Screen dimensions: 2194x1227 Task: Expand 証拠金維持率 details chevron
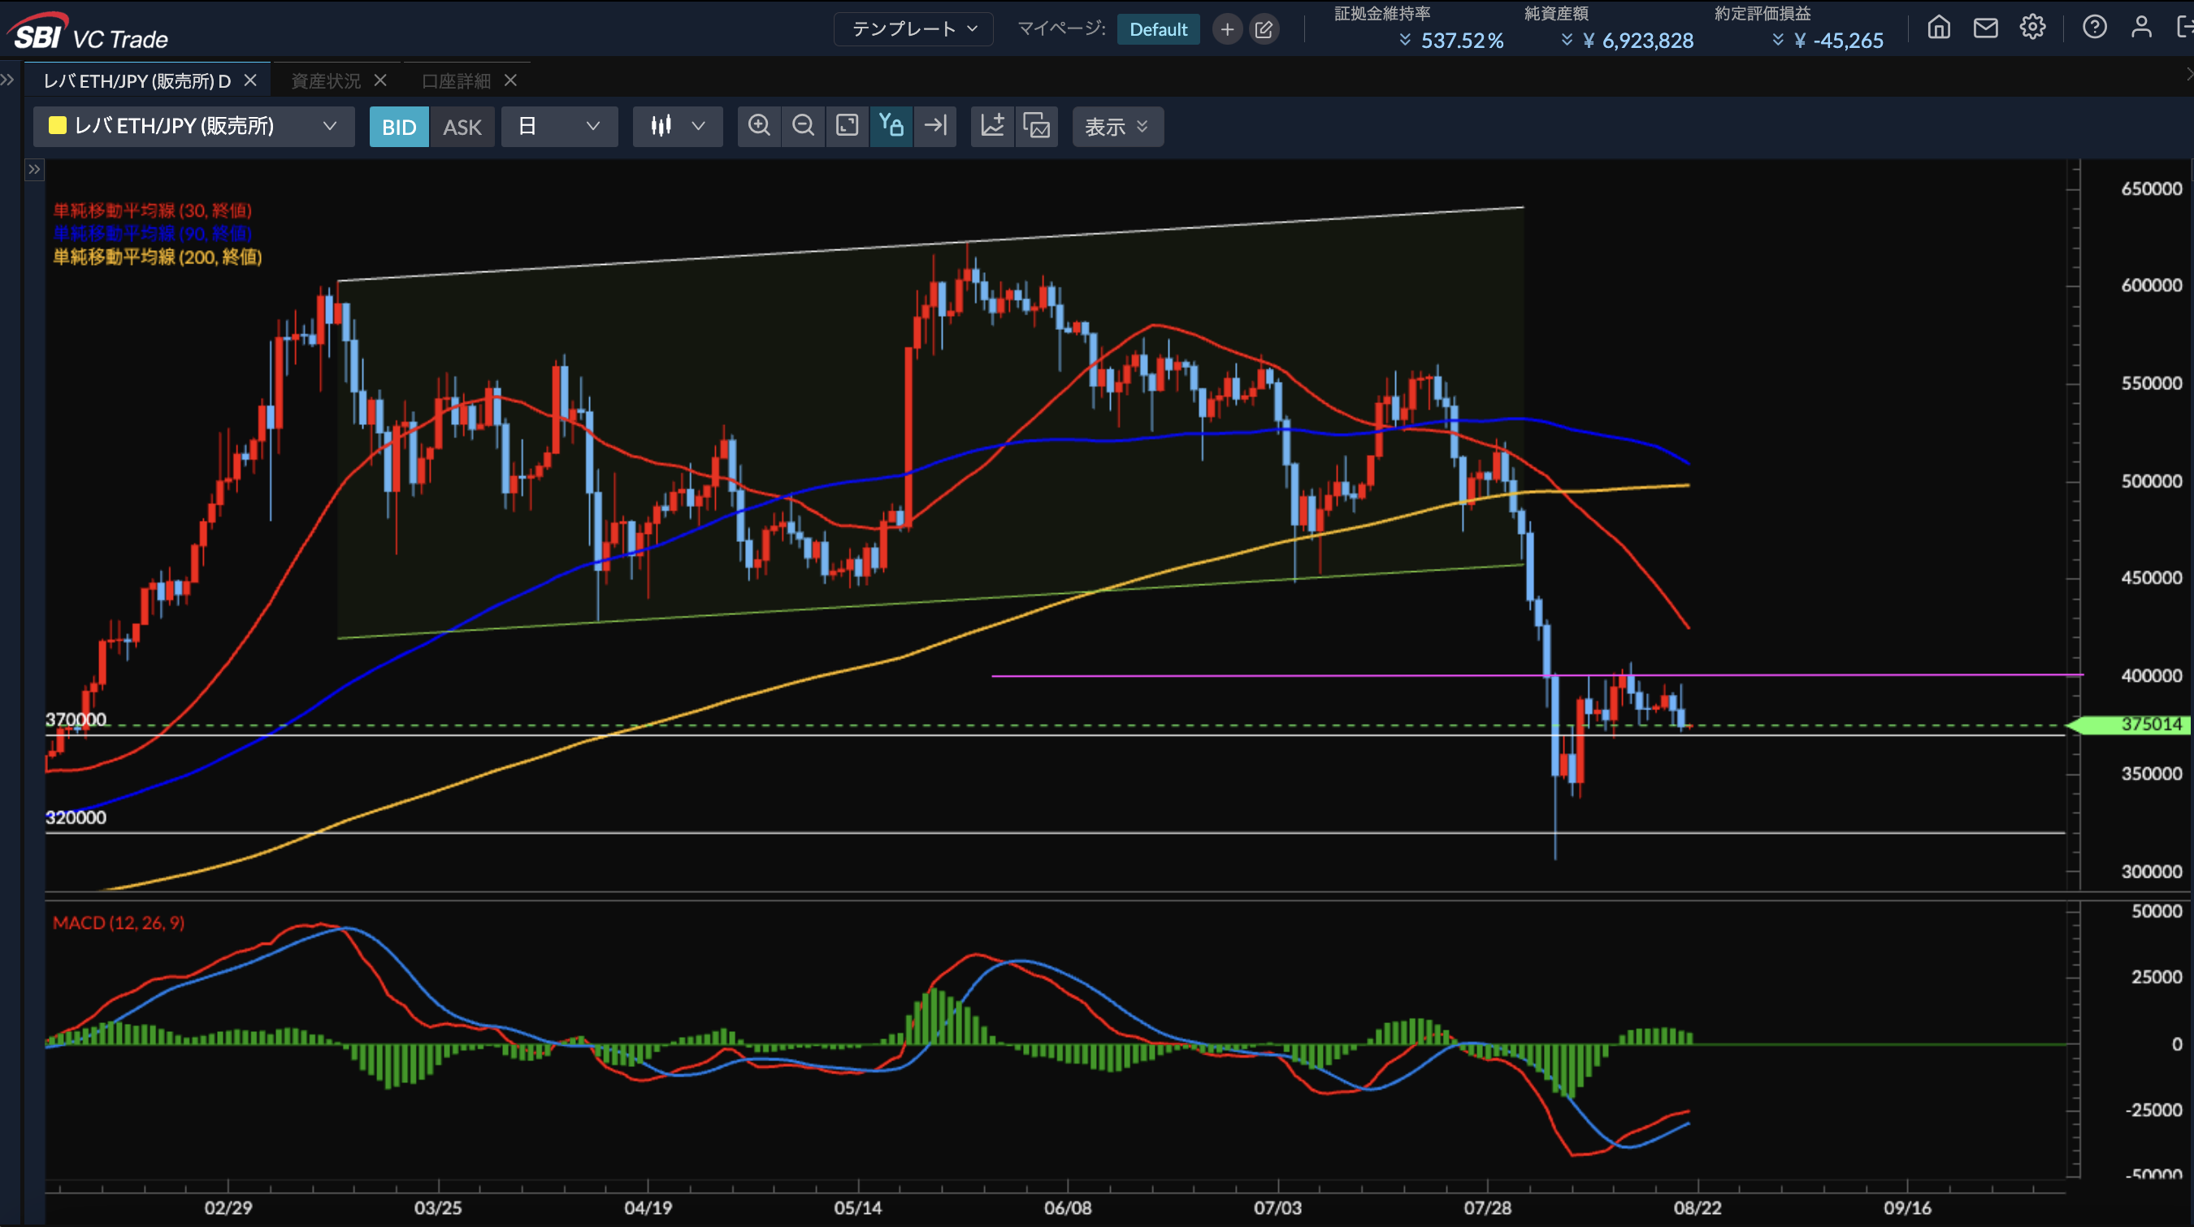(1405, 40)
